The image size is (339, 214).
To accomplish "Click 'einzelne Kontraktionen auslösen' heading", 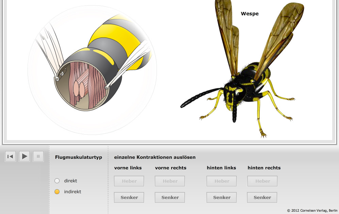I will pos(155,157).
